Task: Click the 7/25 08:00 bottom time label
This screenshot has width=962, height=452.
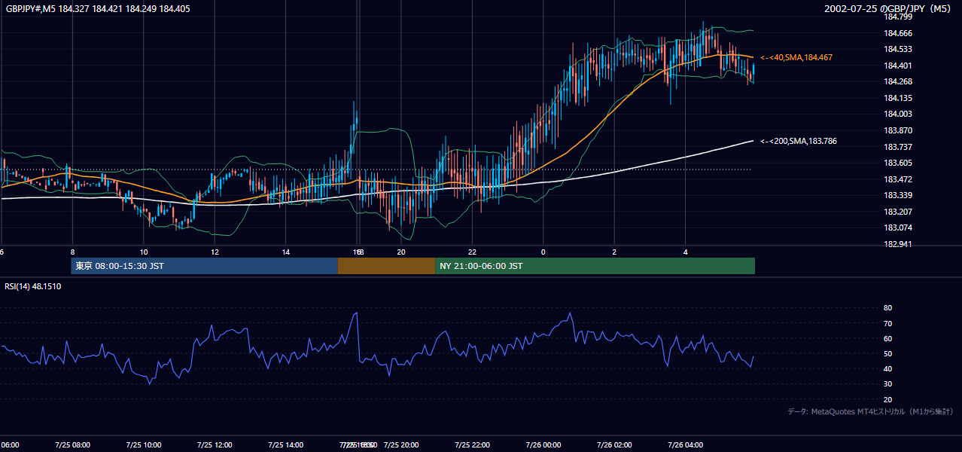Action: click(72, 444)
